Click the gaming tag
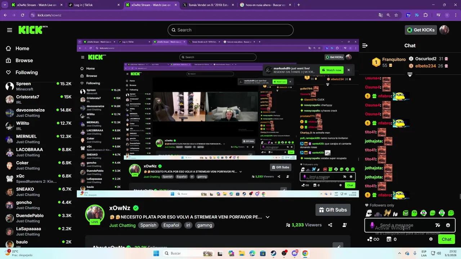461x259 pixels. (x=205, y=225)
